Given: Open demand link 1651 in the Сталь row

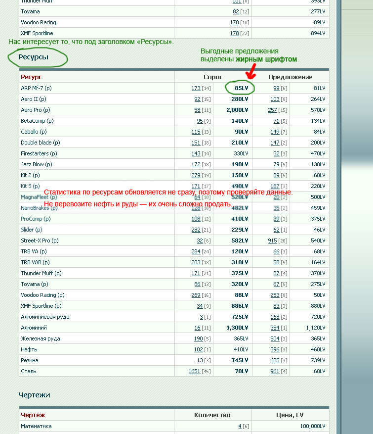Looking at the screenshot, I should coord(194,371).
